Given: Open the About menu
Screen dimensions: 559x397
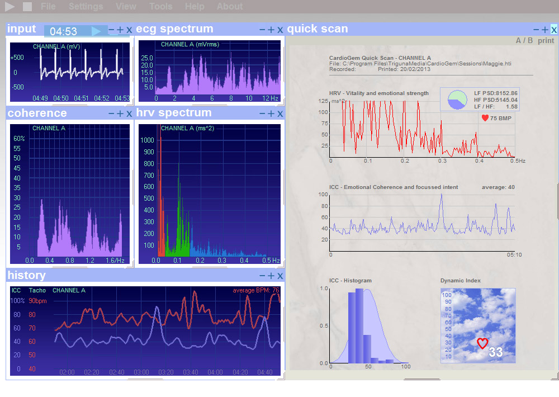Looking at the screenshot, I should [230, 6].
